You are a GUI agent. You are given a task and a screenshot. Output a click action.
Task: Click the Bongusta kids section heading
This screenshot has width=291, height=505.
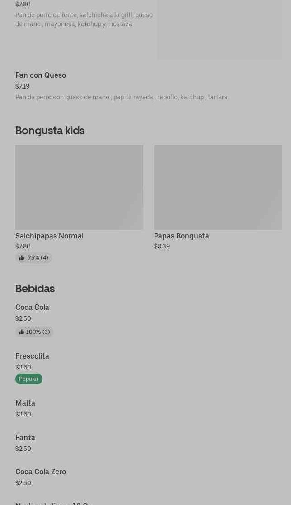pyautogui.click(x=50, y=131)
